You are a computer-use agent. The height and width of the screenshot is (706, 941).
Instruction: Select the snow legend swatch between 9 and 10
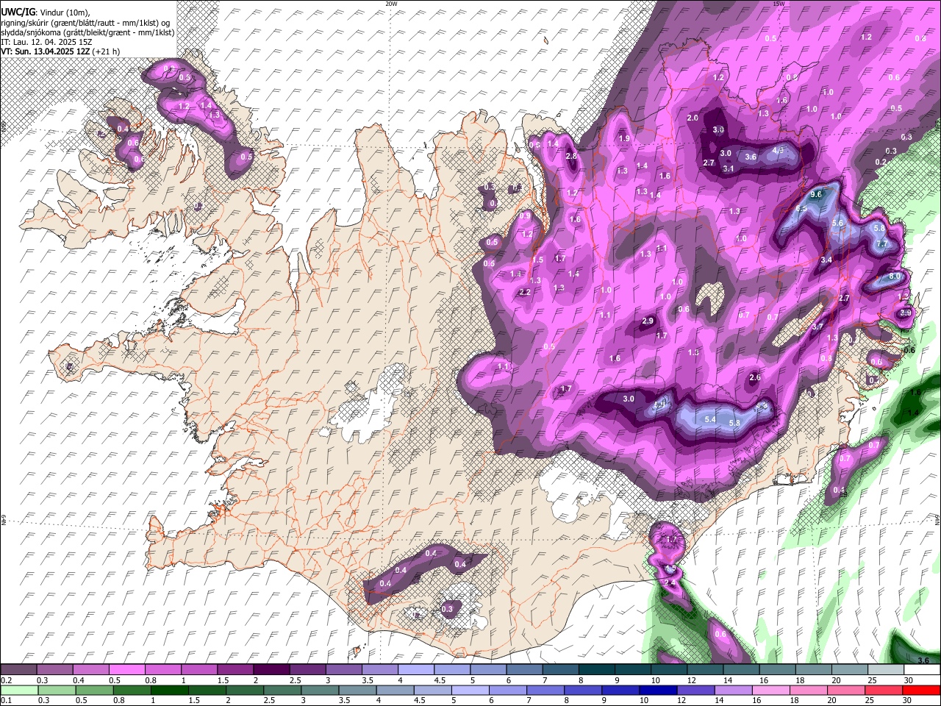pos(634,670)
